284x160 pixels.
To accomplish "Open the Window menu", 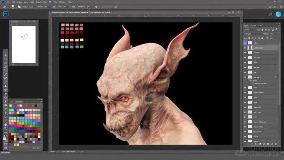I will pyautogui.click(x=63, y=2).
